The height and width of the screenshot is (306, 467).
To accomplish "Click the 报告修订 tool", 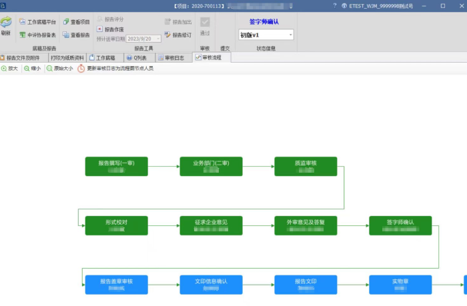I will point(177,35).
